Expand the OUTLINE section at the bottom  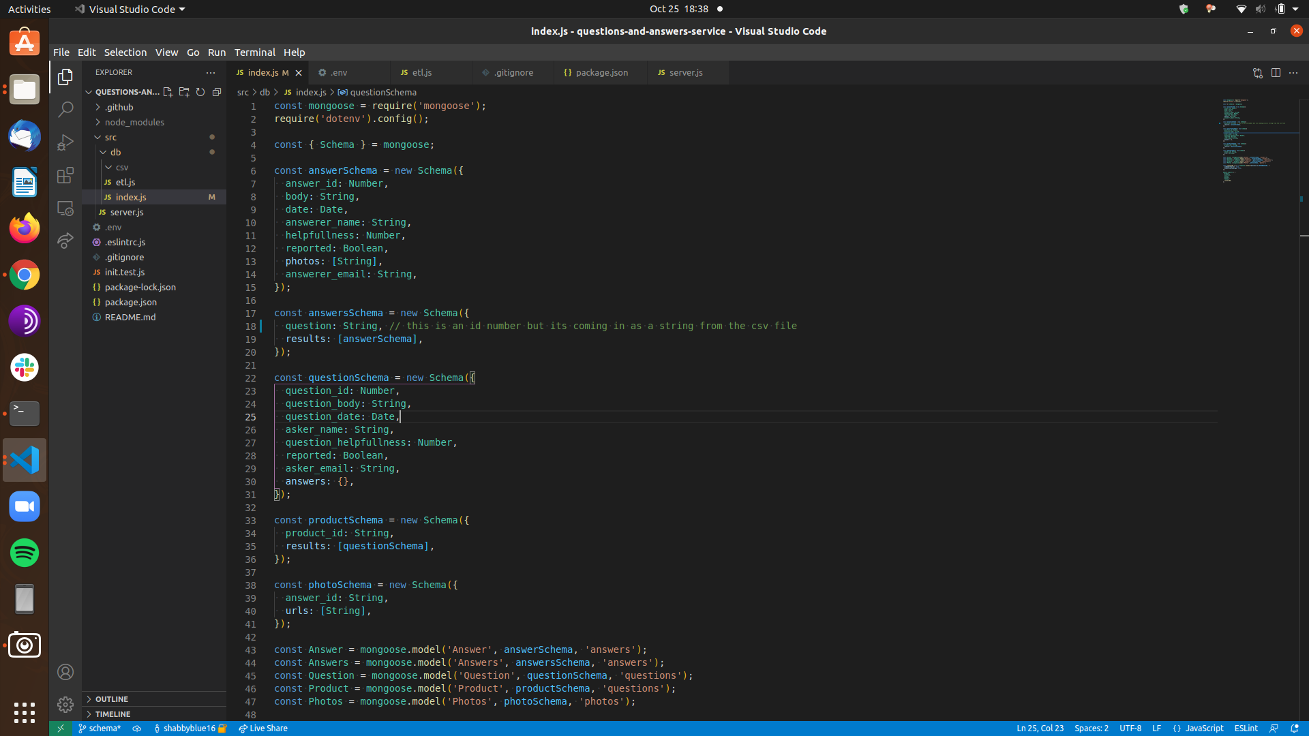tap(110, 699)
